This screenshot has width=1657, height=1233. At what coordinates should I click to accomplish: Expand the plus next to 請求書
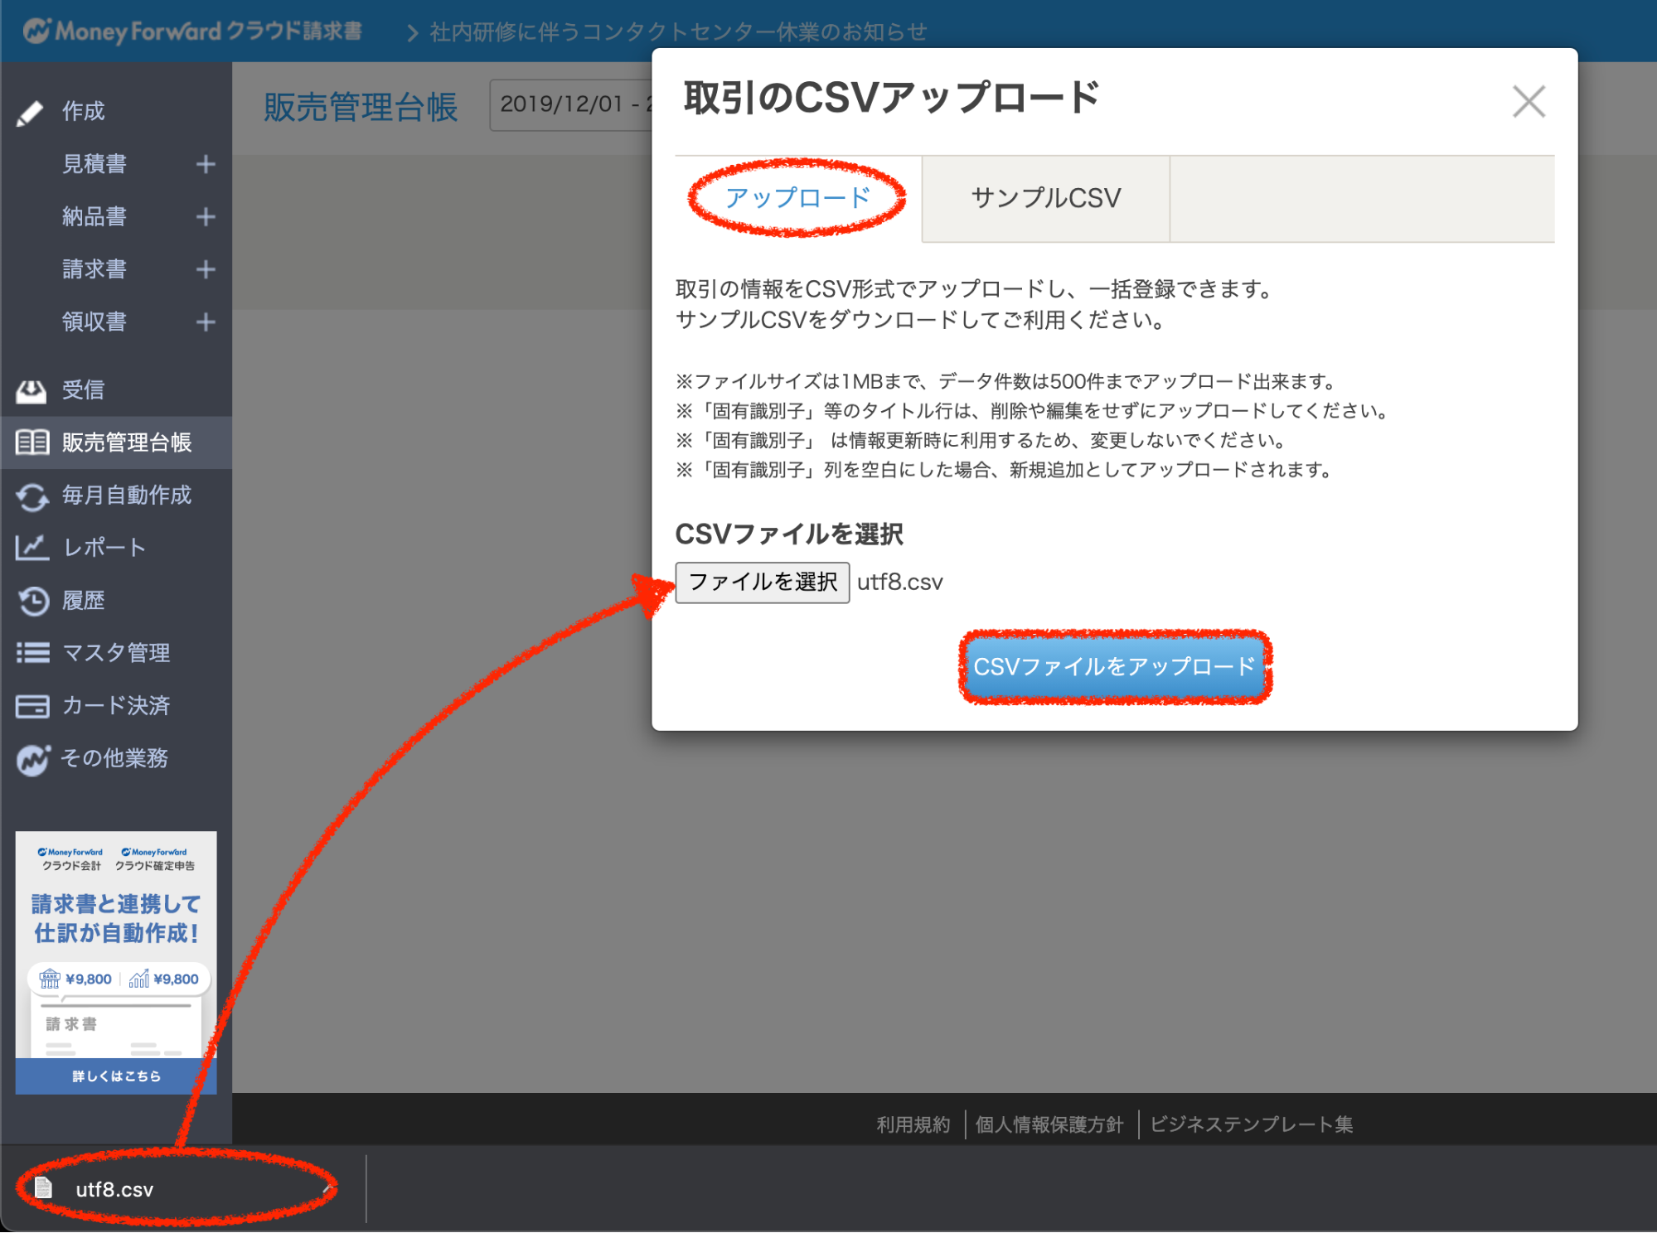point(206,269)
